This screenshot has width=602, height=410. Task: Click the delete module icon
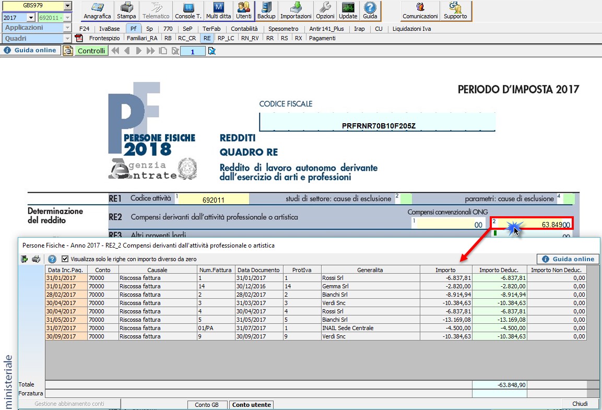175,51
